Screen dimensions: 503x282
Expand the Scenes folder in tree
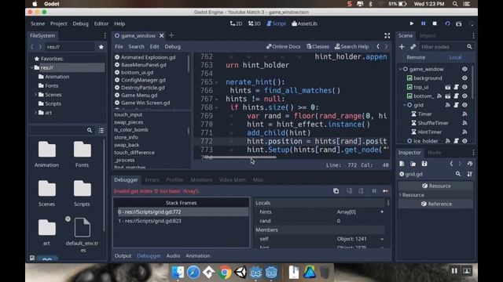click(x=35, y=95)
